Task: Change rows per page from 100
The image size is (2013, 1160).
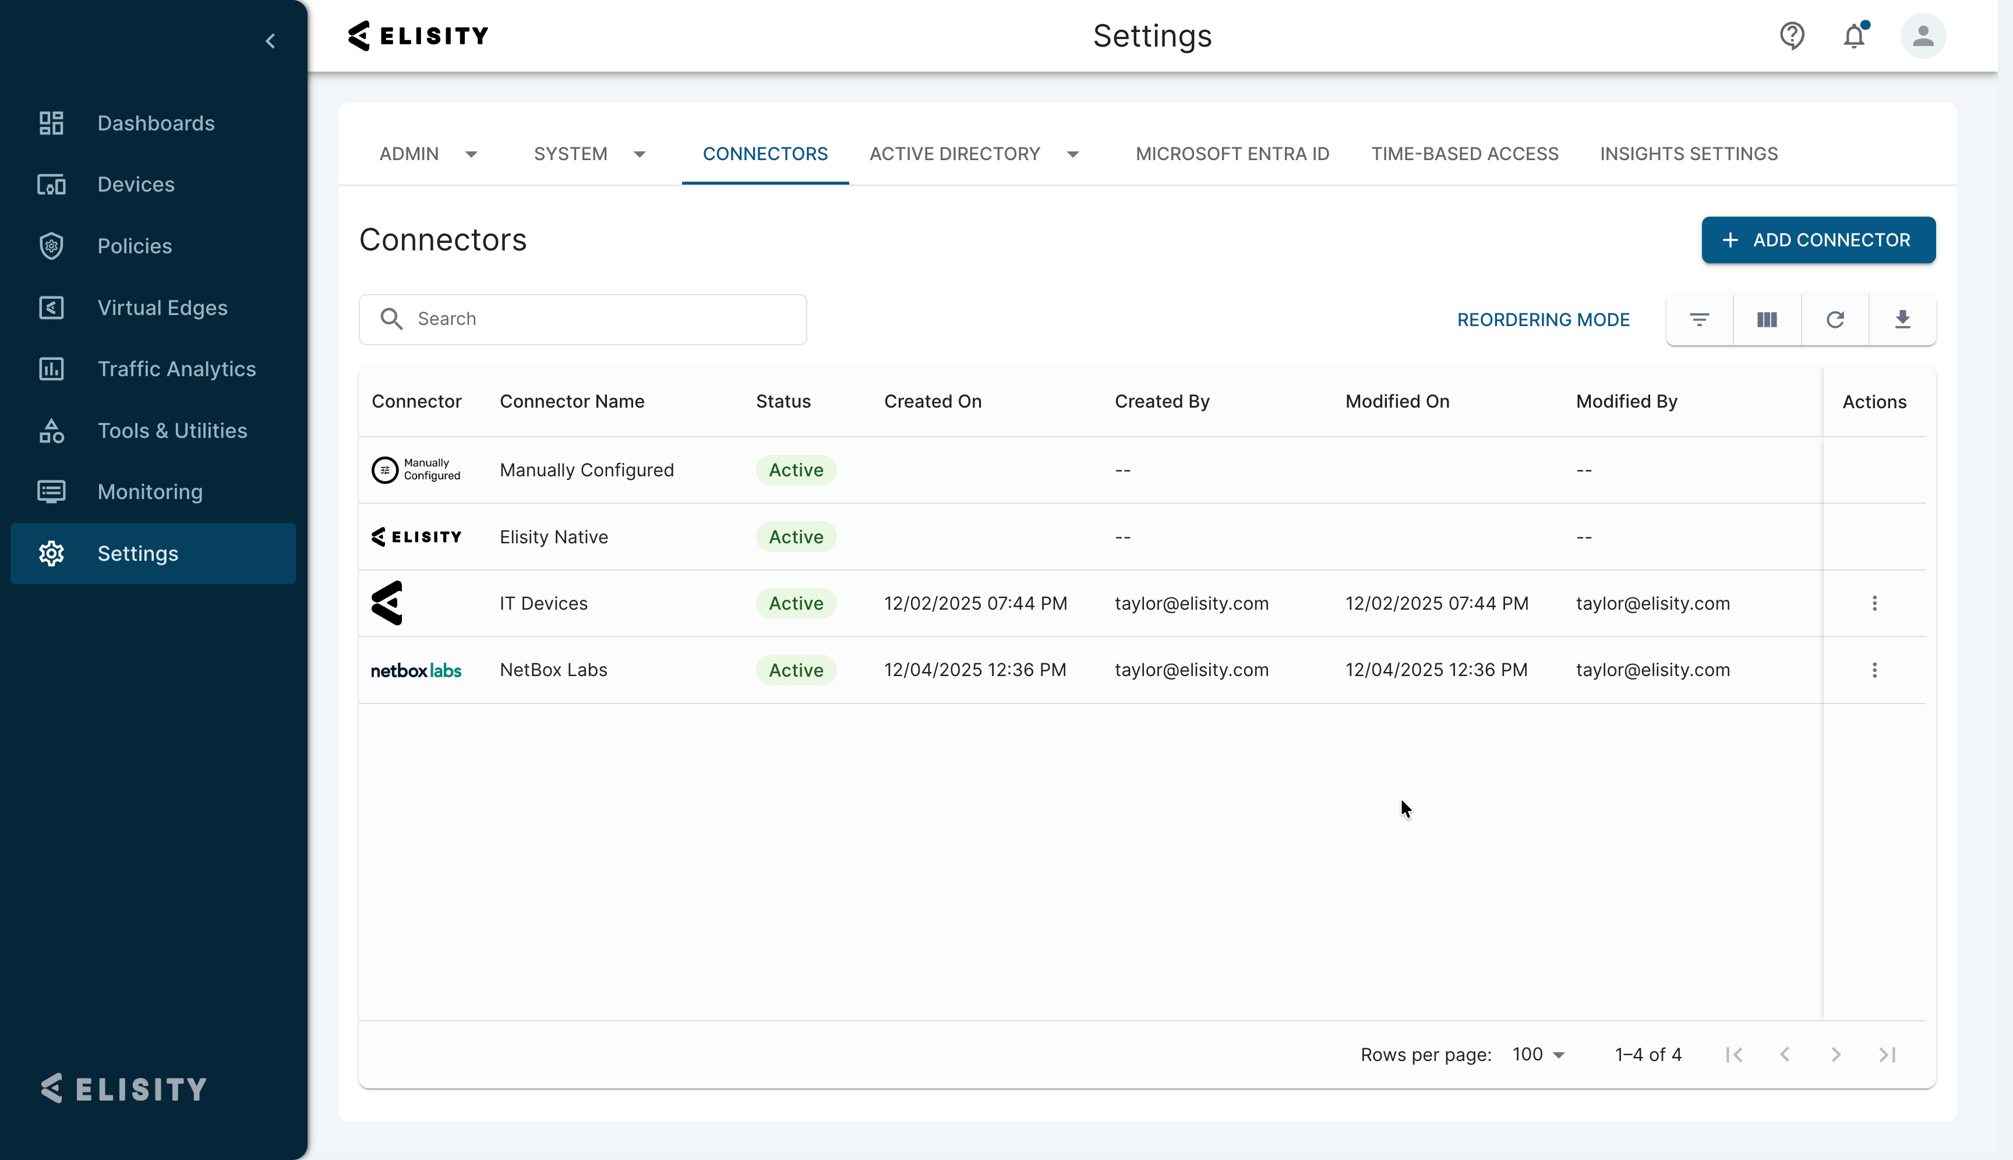Action: coord(1539,1055)
